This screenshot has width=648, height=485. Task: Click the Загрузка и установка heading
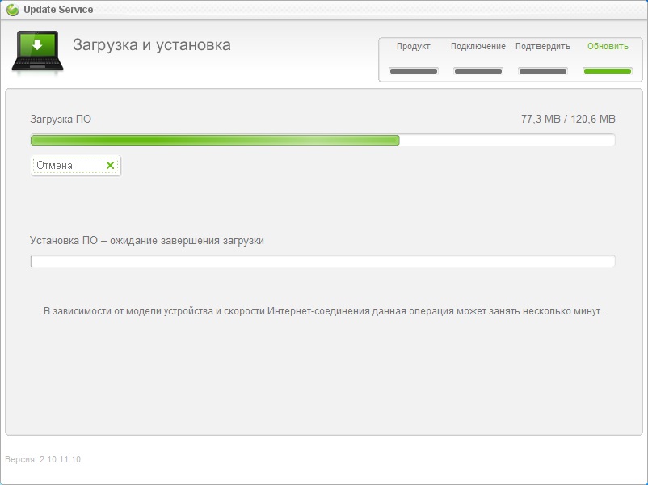pyautogui.click(x=152, y=45)
